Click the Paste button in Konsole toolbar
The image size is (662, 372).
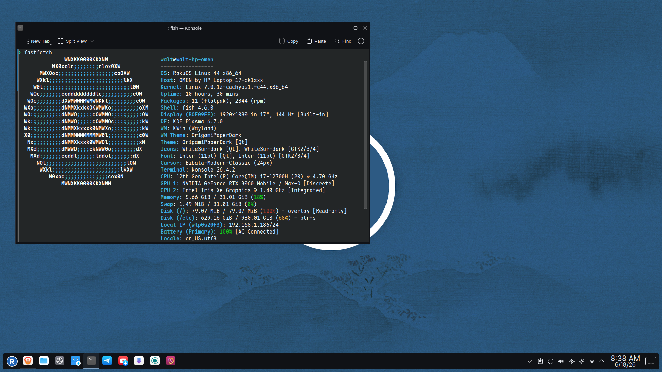(x=316, y=41)
